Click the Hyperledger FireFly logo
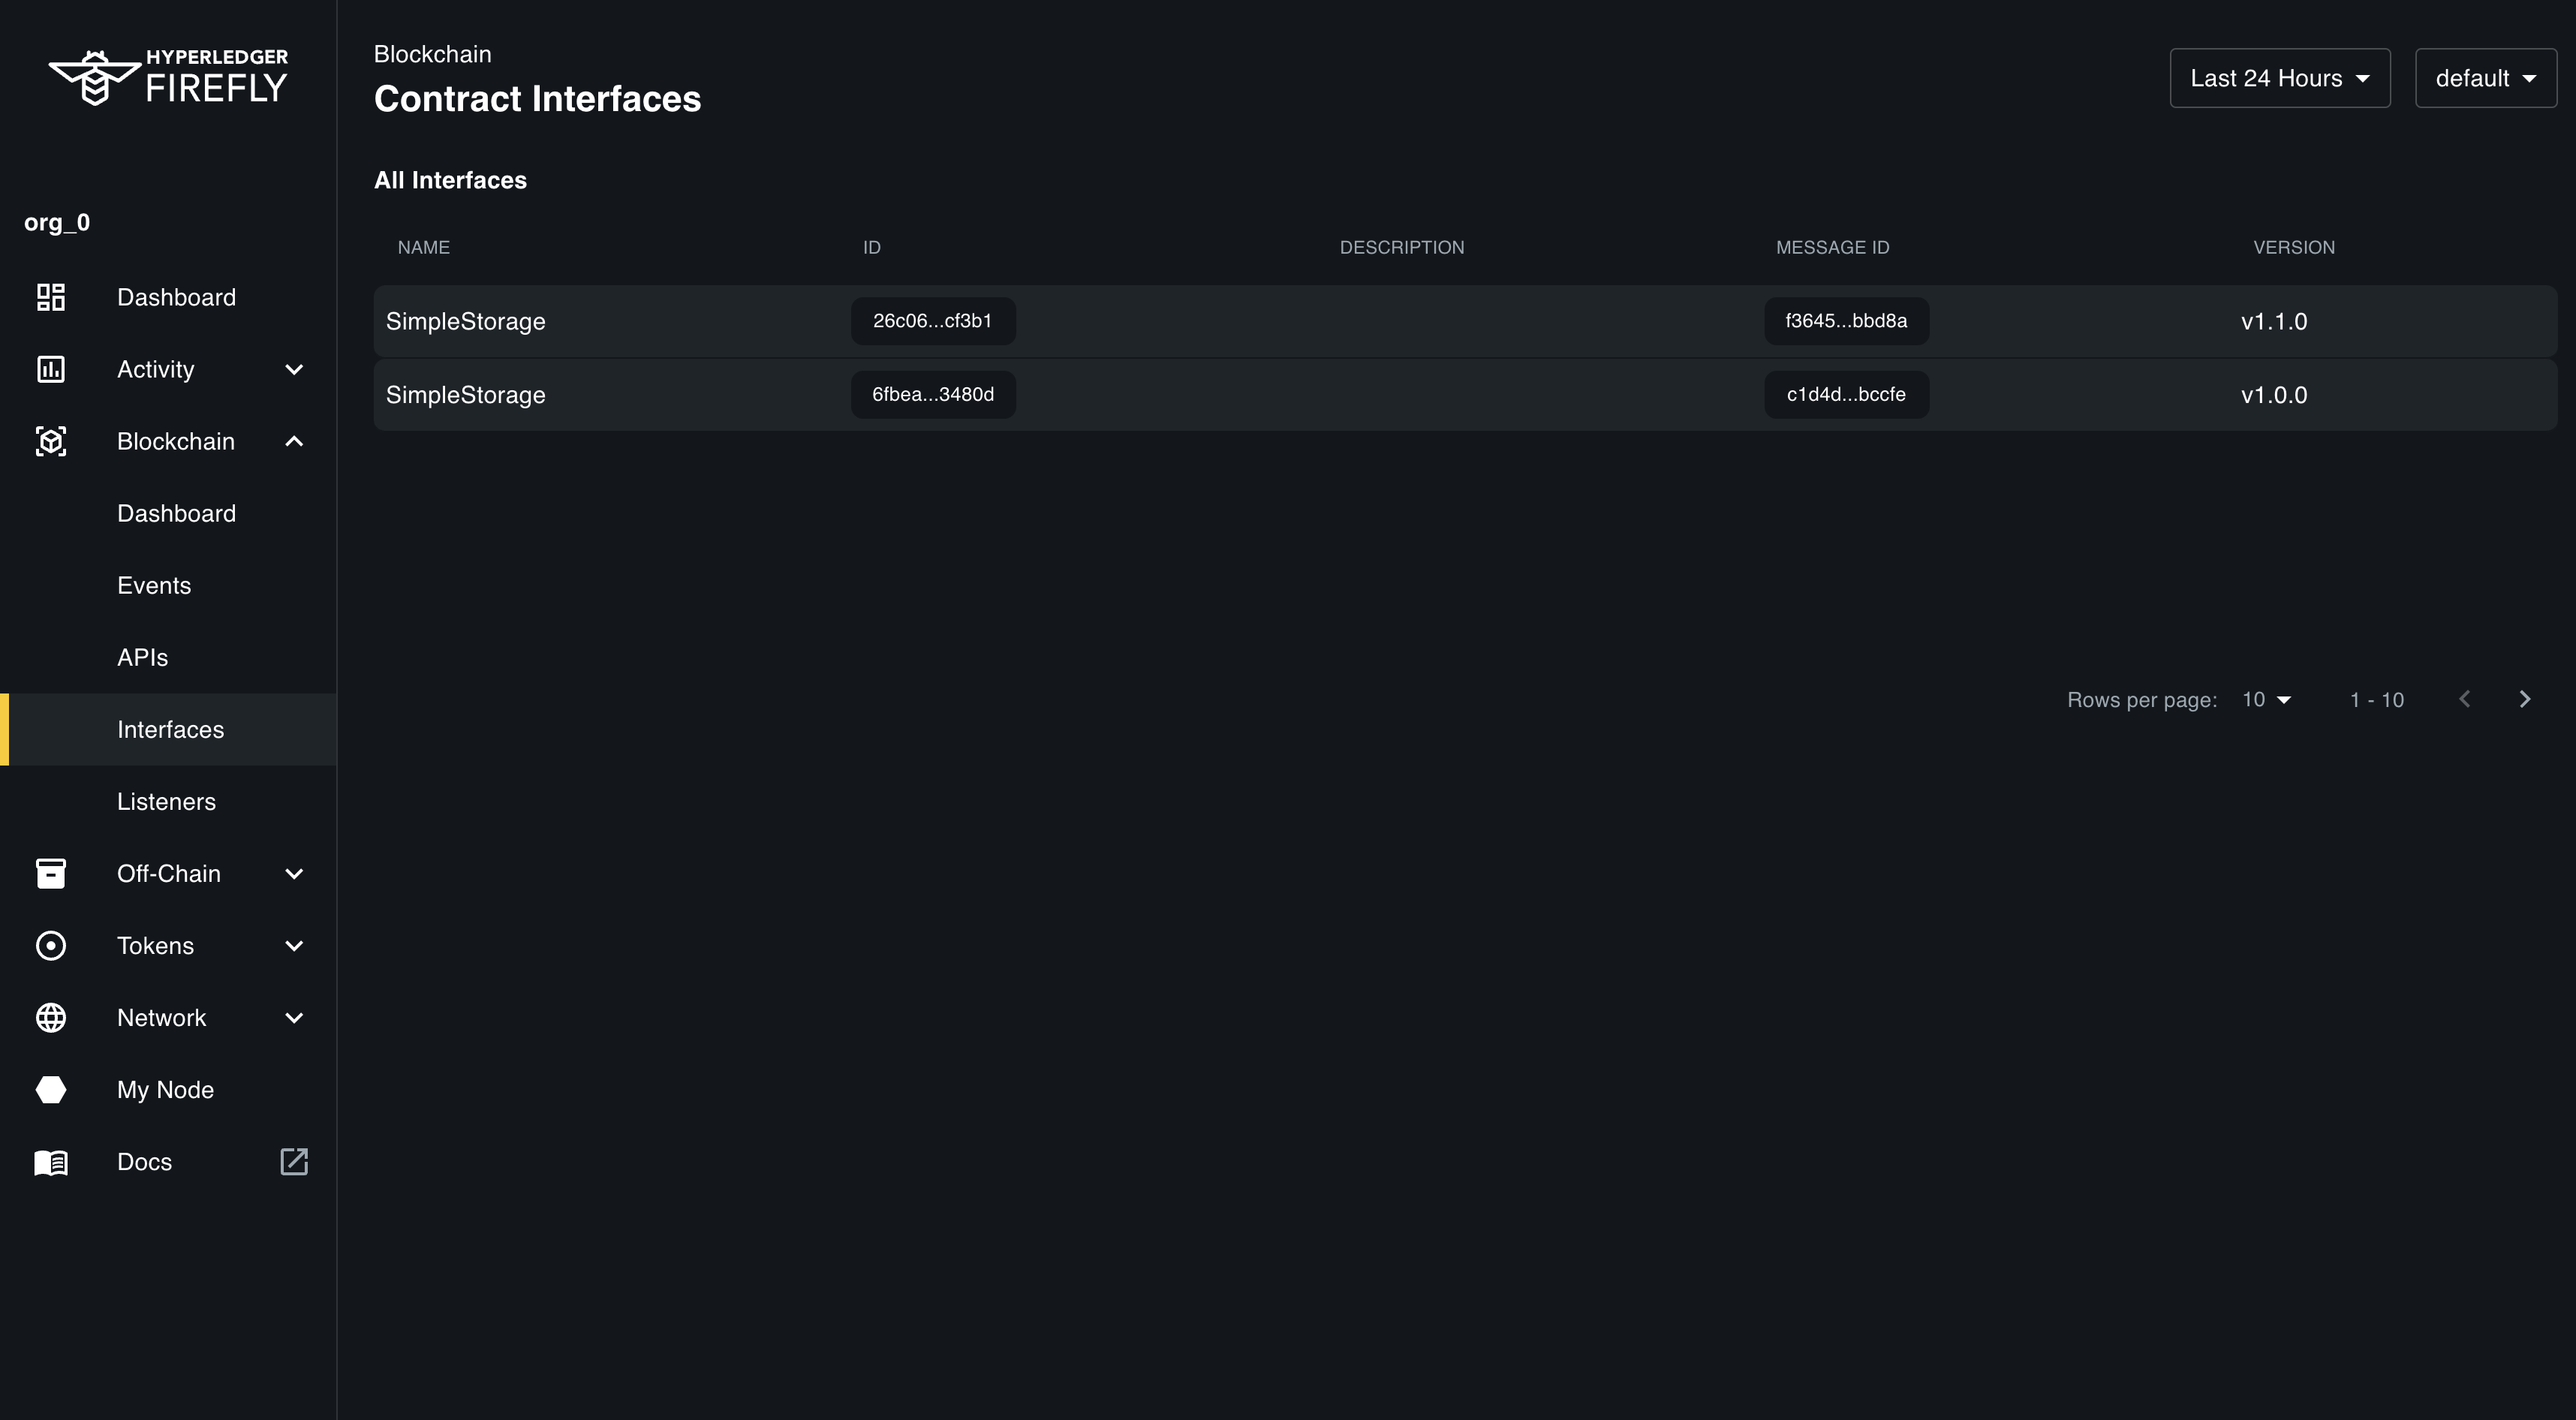This screenshot has height=1420, width=2576. pyautogui.click(x=168, y=77)
